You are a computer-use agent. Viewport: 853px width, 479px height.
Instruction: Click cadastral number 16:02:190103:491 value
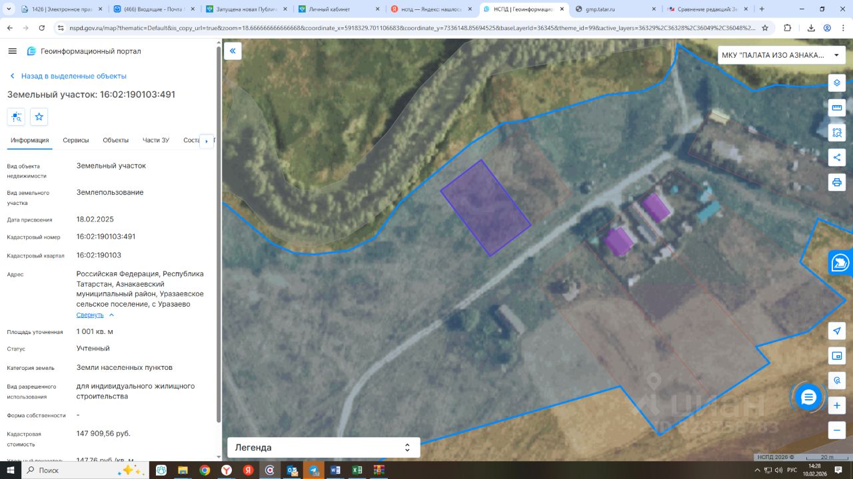coord(106,237)
